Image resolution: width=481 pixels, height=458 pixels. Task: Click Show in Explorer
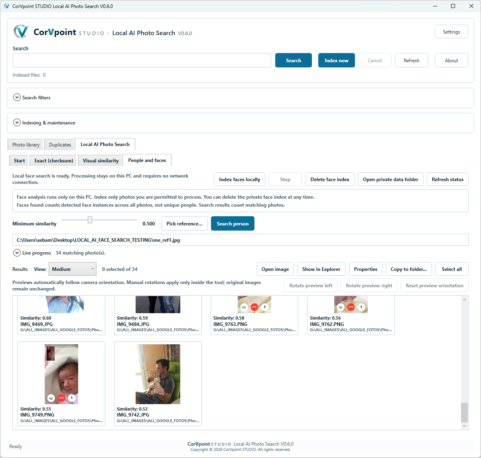pos(321,269)
